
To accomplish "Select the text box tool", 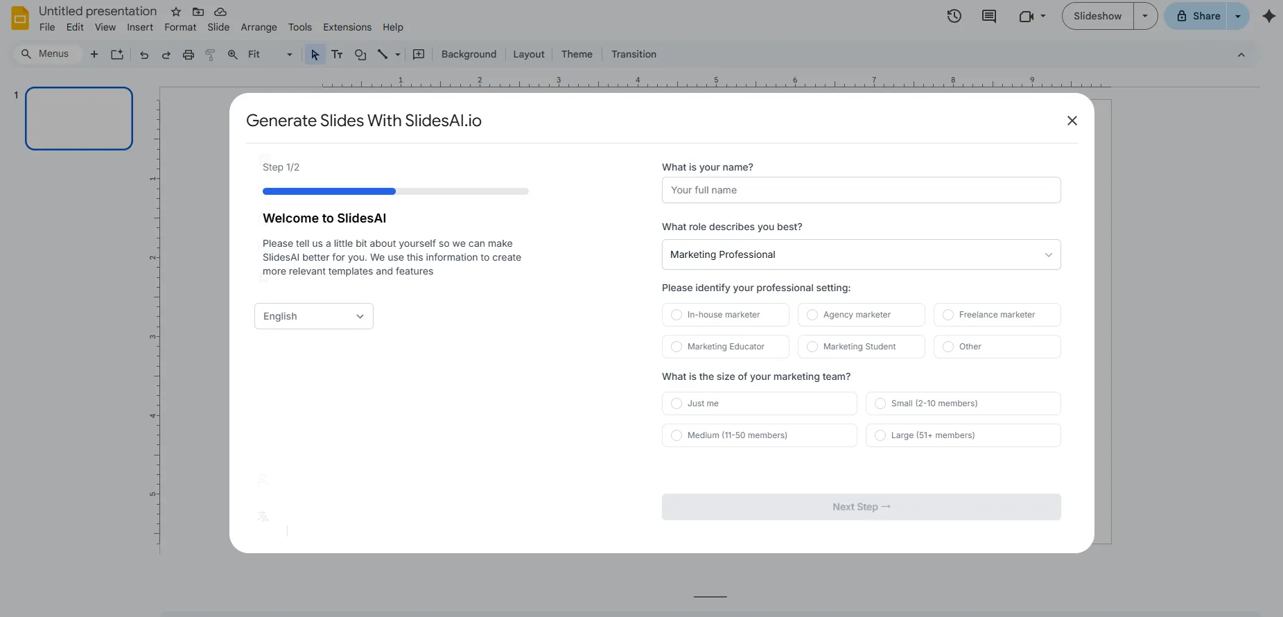I will click(x=337, y=55).
